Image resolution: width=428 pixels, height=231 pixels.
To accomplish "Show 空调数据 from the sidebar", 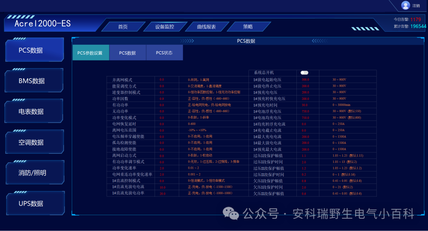I will 34,142.
